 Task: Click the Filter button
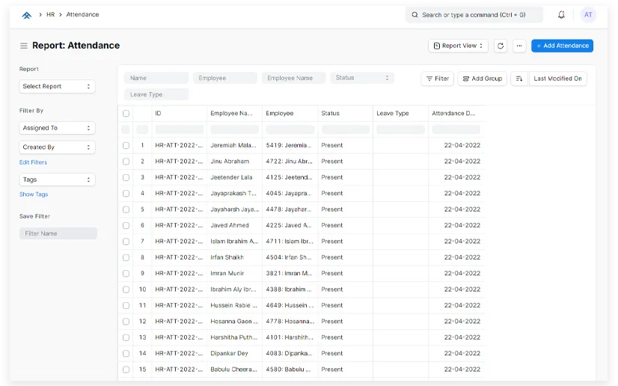438,79
